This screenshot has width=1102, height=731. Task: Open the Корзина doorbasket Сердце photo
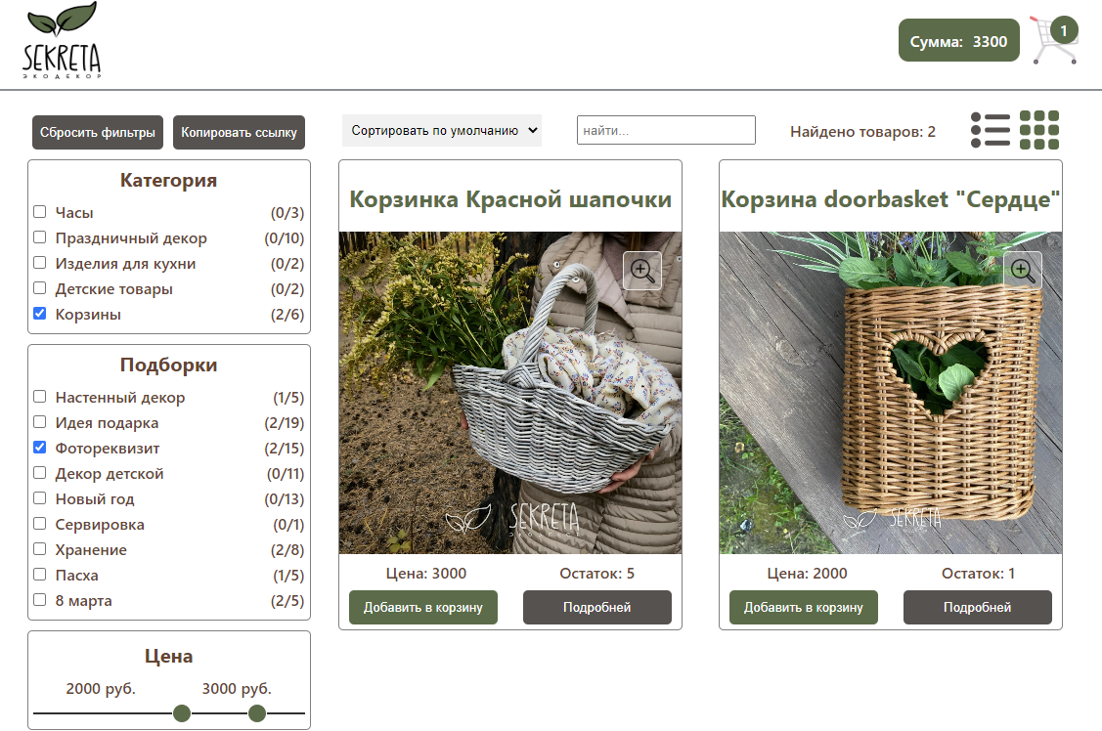click(x=891, y=393)
